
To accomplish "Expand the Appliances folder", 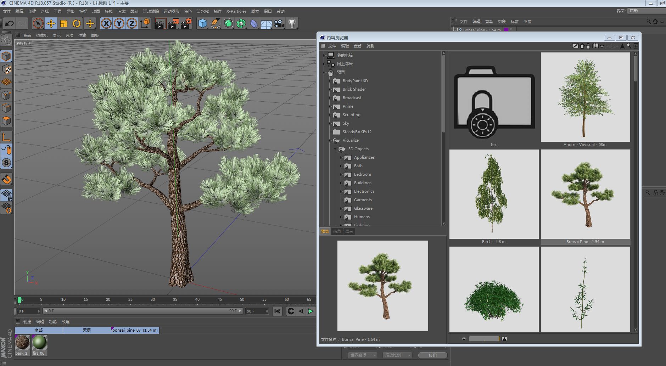I will [341, 157].
